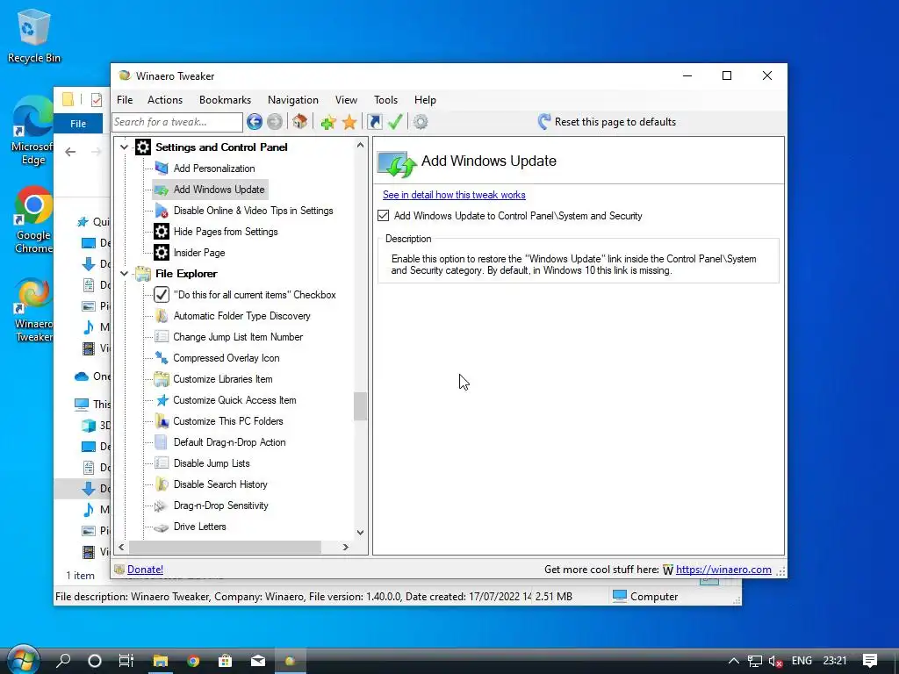The width and height of the screenshot is (899, 674).
Task: Open the Bookmarks menu
Action: [225, 100]
